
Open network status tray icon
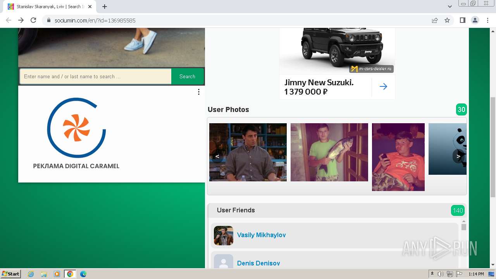point(450,274)
